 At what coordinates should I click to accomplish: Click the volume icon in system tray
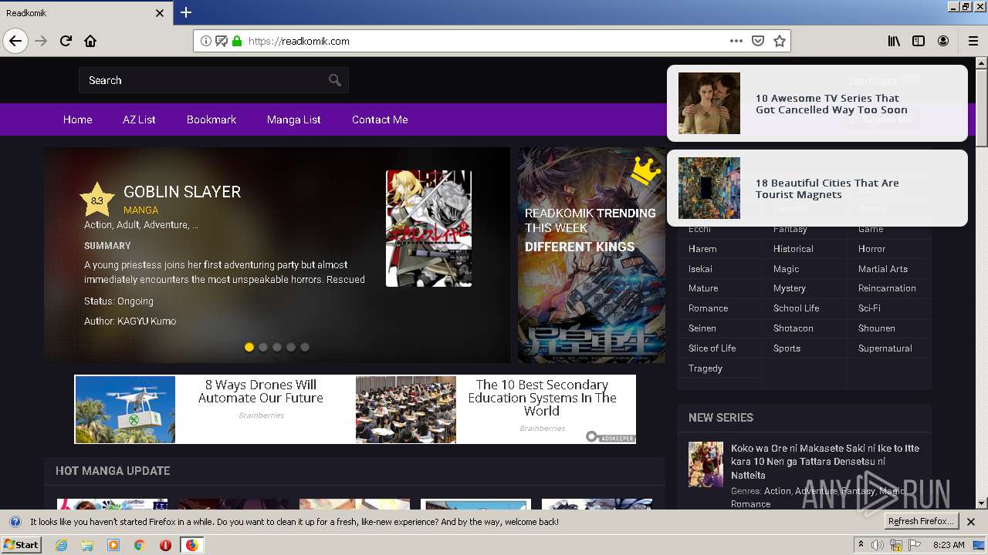click(878, 545)
